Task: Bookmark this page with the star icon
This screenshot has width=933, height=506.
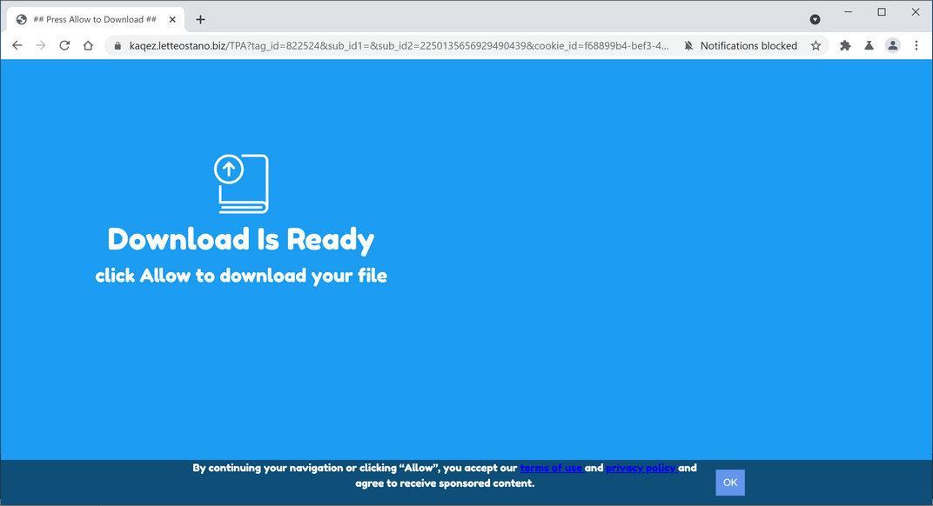Action: click(815, 45)
